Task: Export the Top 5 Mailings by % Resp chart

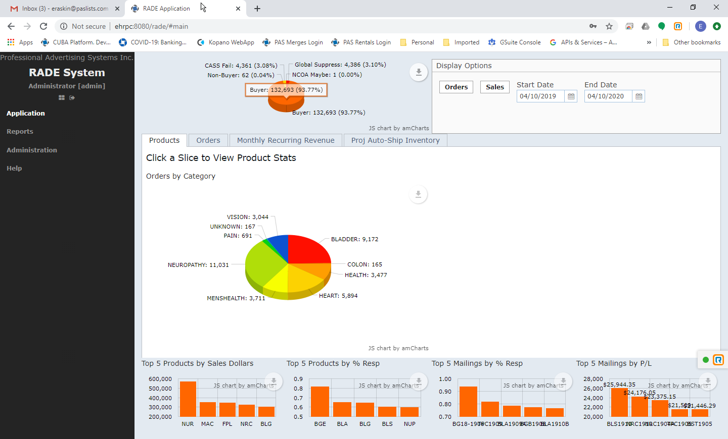Action: (x=563, y=381)
